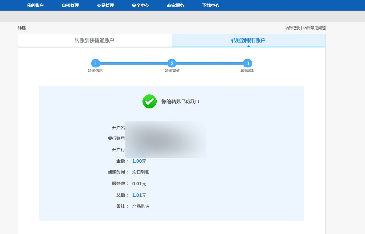Click the 产品购销 remark text

141,206
